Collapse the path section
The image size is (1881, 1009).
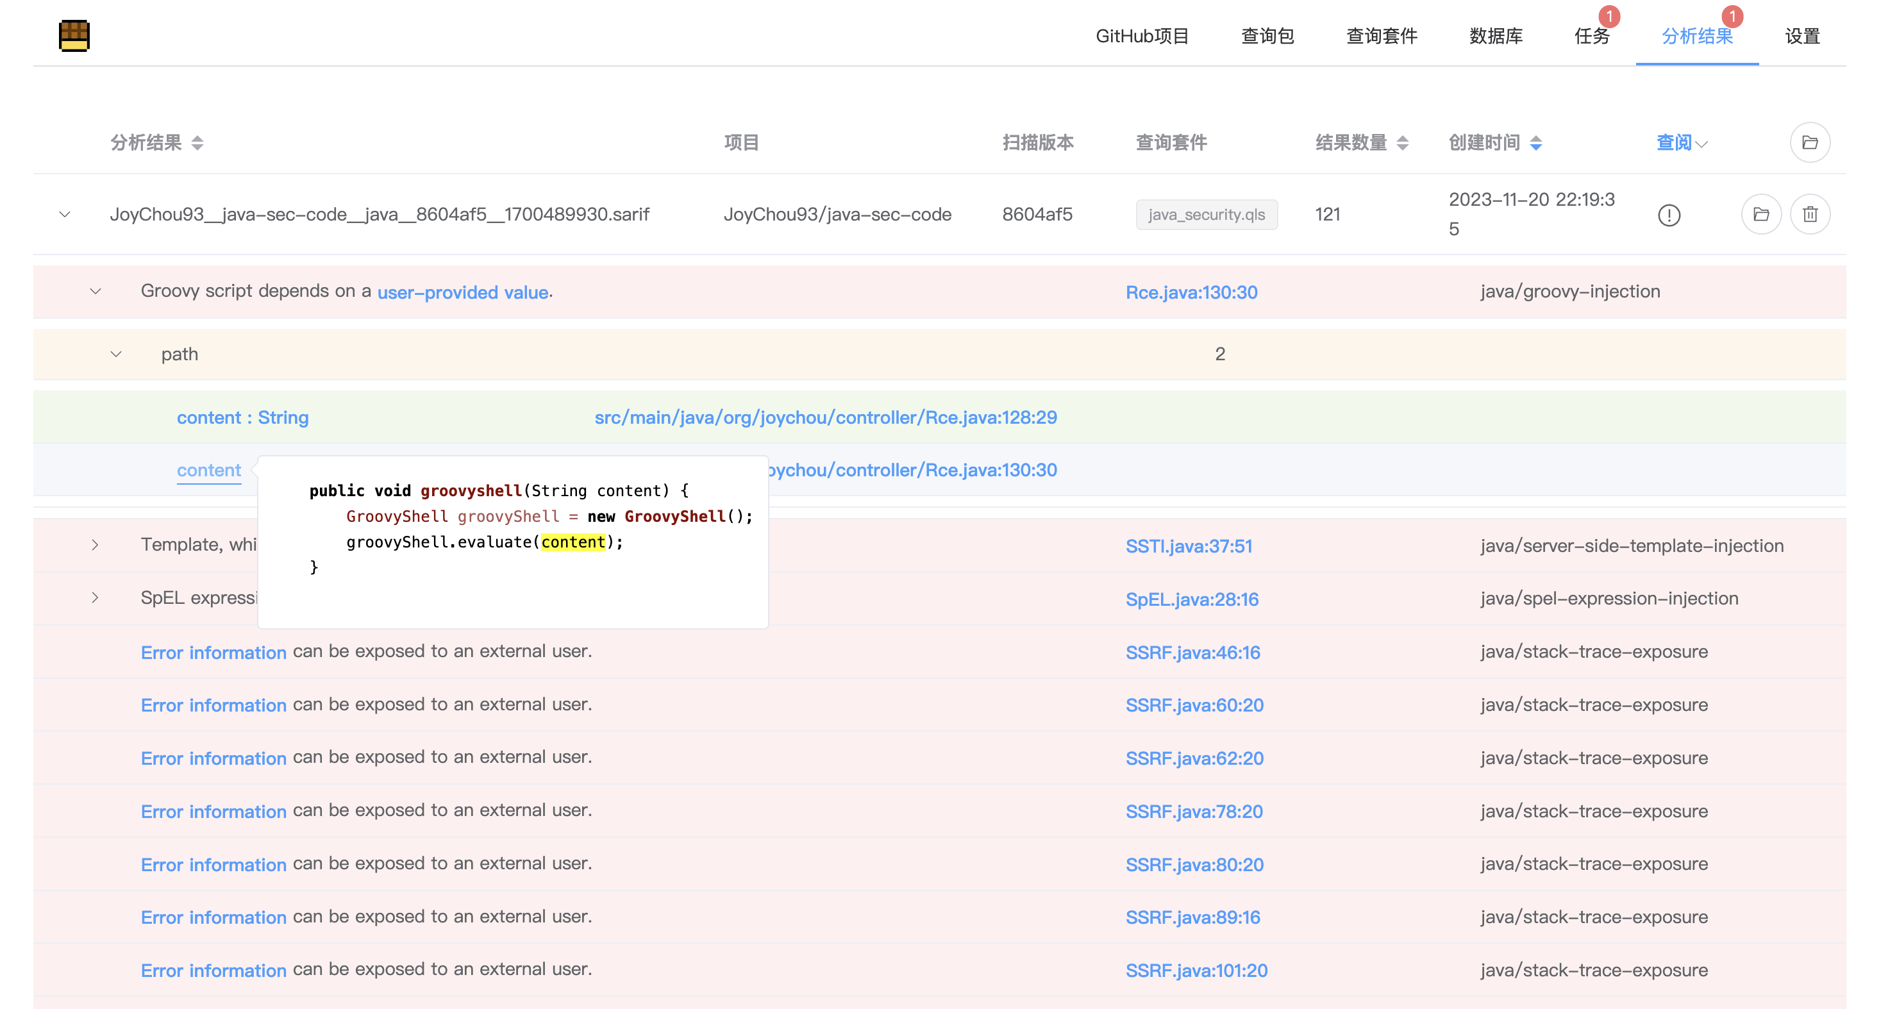116,354
